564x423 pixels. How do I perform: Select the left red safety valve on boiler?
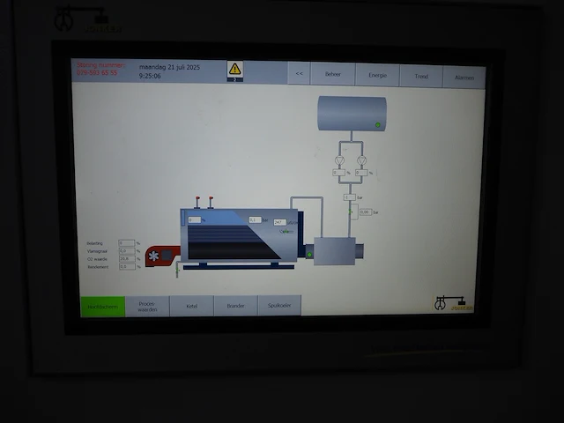pos(197,202)
